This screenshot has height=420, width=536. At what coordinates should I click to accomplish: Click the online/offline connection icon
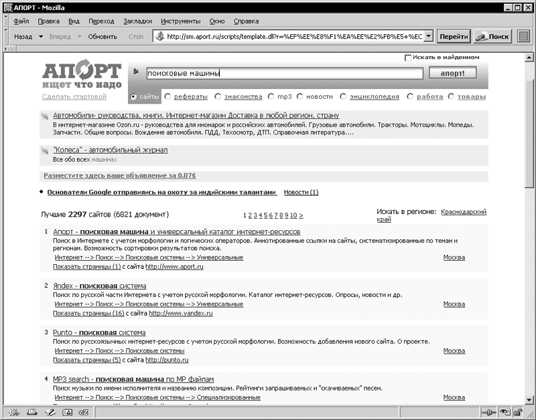pyautogui.click(x=489, y=413)
